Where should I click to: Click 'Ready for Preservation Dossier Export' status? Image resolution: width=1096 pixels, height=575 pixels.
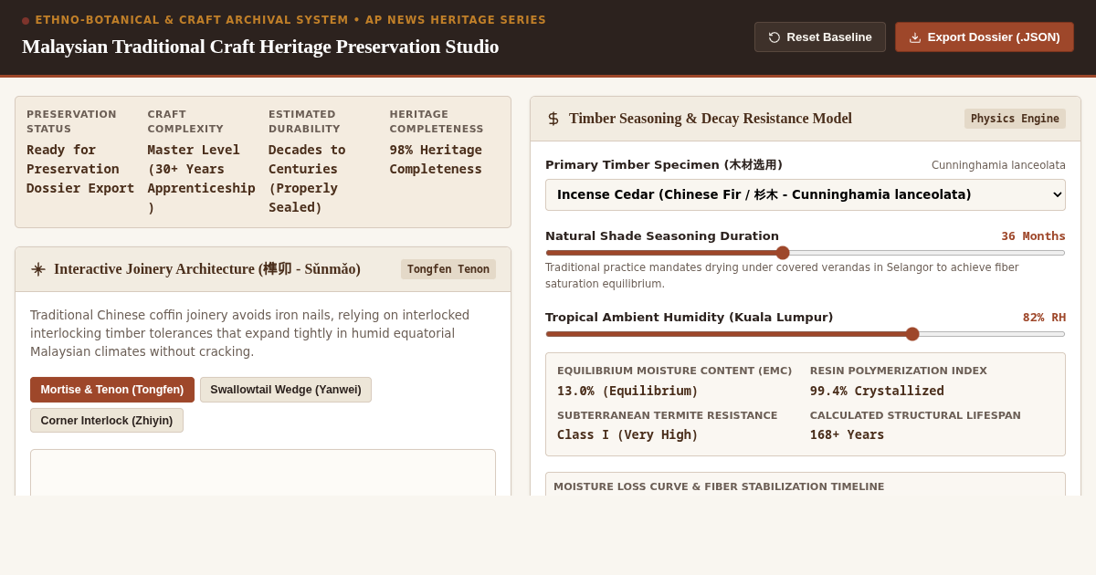click(x=80, y=169)
